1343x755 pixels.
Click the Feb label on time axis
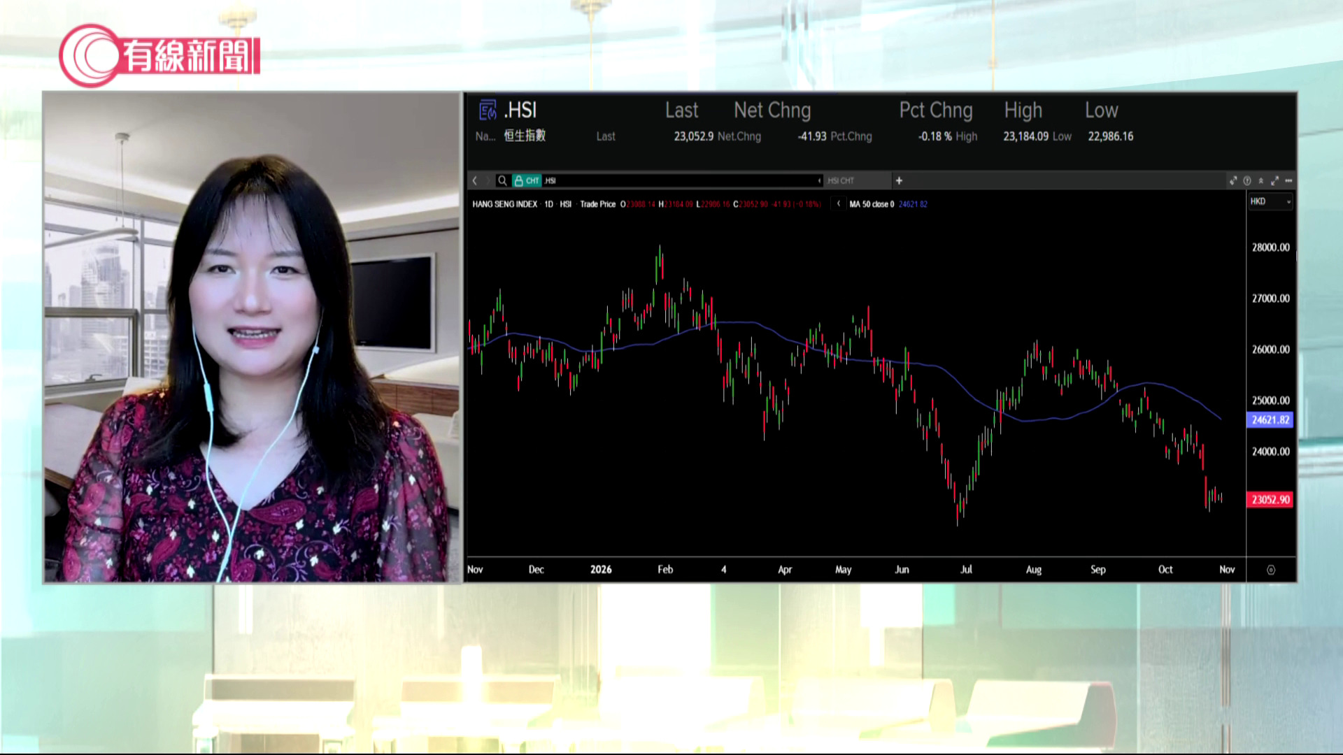click(x=665, y=570)
